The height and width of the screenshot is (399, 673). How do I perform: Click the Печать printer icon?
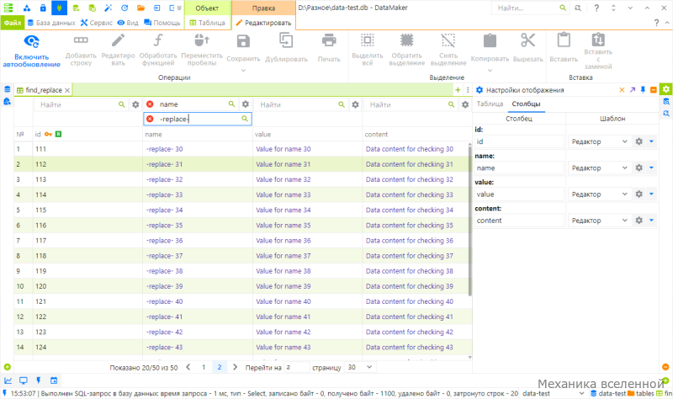point(329,40)
